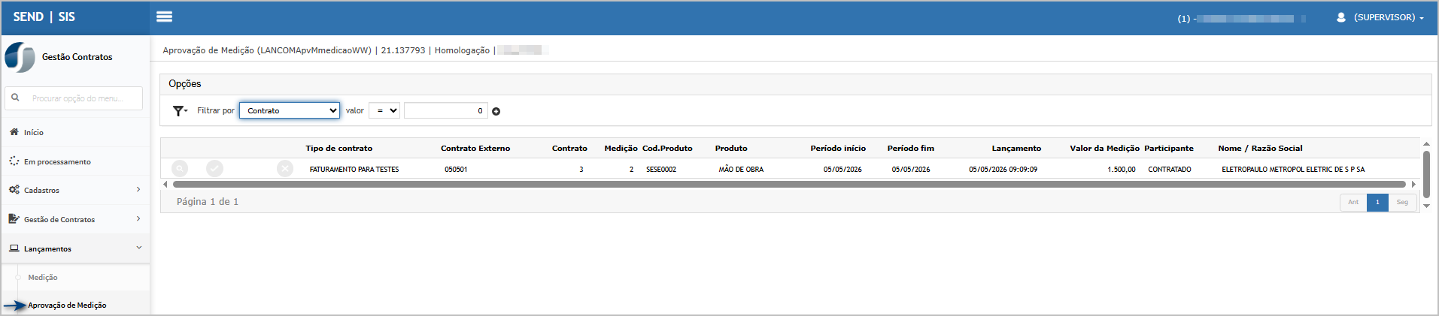View details with row magnifier icon
The height and width of the screenshot is (316, 1439).
[180, 169]
